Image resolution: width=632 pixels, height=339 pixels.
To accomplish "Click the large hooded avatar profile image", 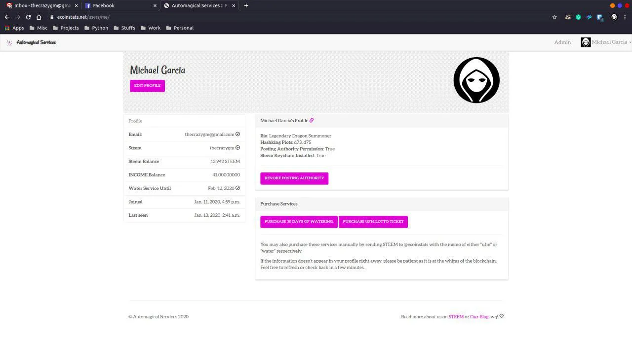I will pos(476,80).
